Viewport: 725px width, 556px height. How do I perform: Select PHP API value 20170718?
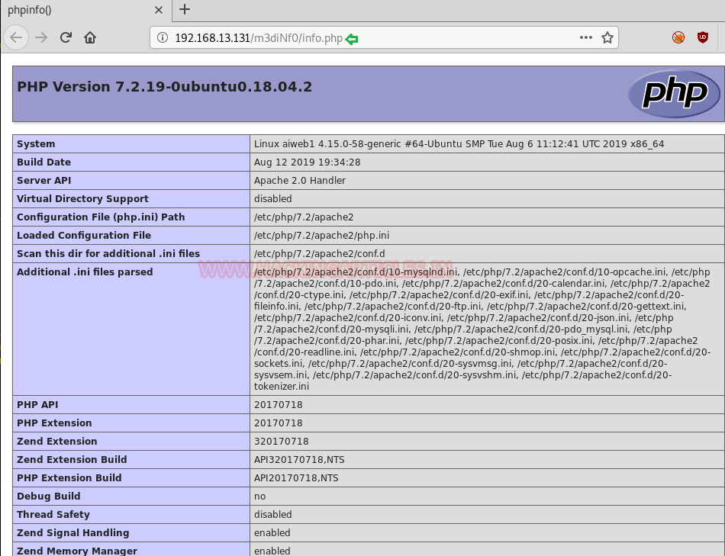(278, 404)
